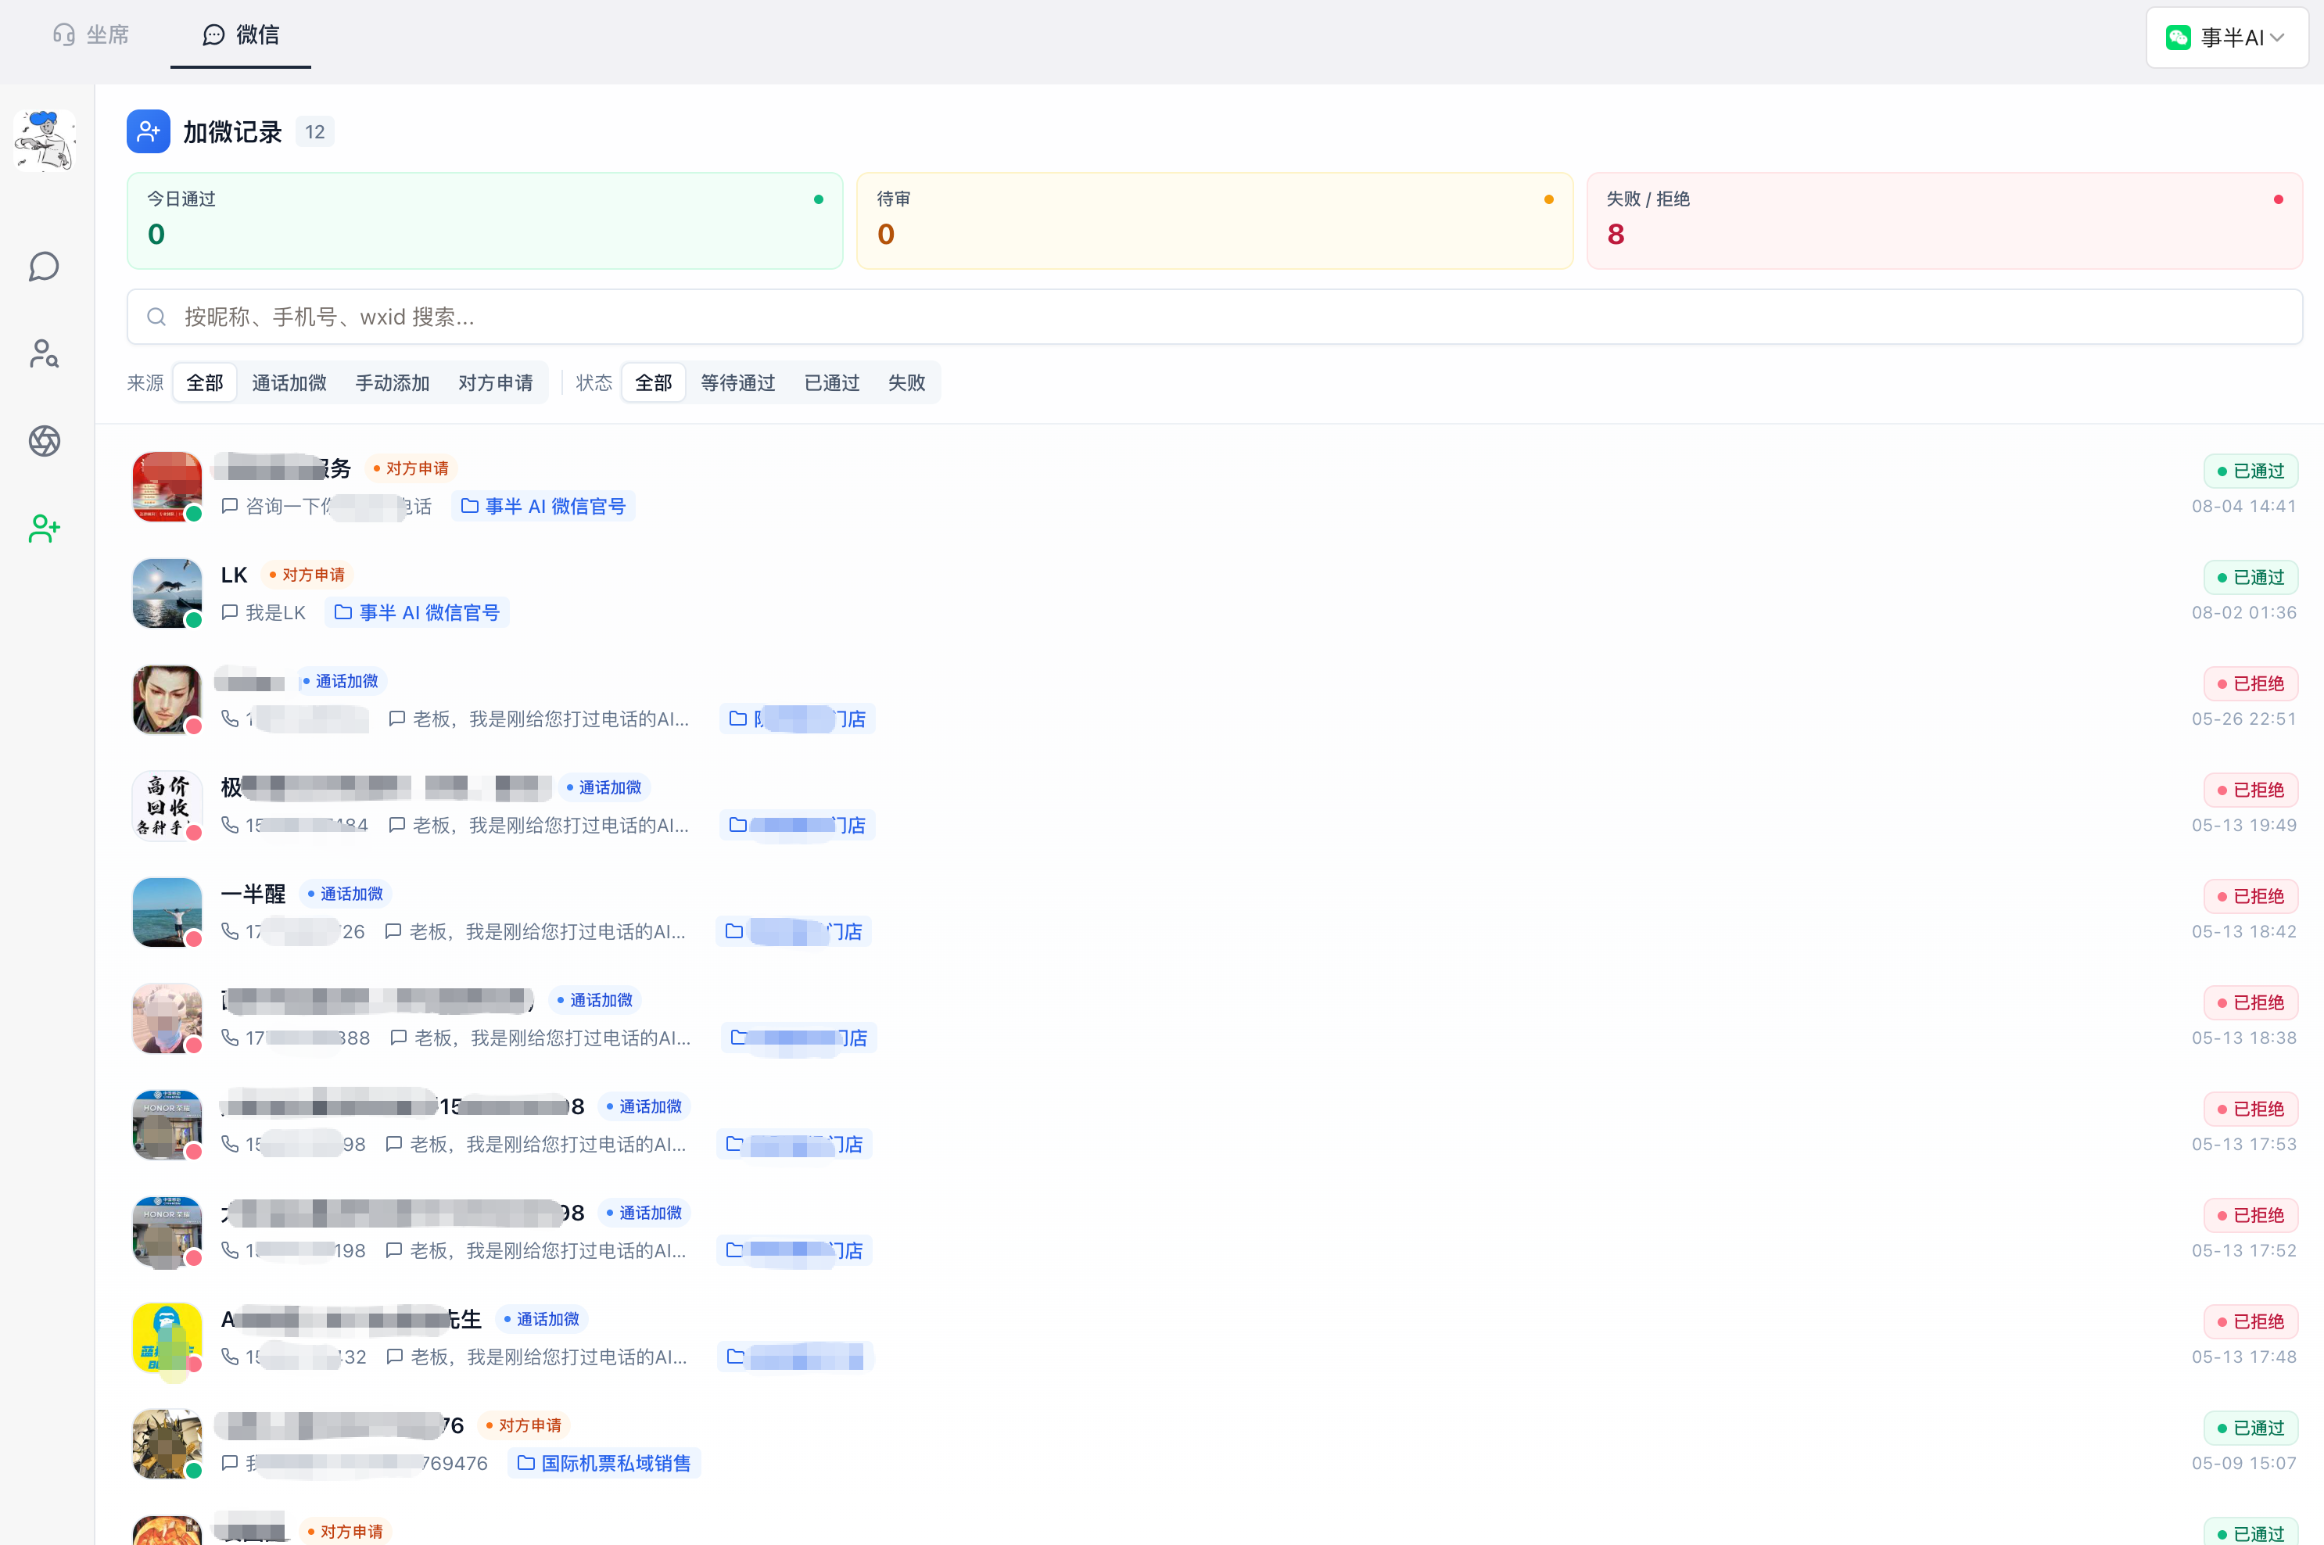Click the 已拒绝 status badge dated 05-13 17:48

tap(2250, 1321)
